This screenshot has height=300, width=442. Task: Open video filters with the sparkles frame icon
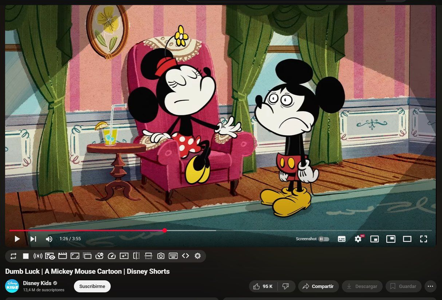[124, 256]
